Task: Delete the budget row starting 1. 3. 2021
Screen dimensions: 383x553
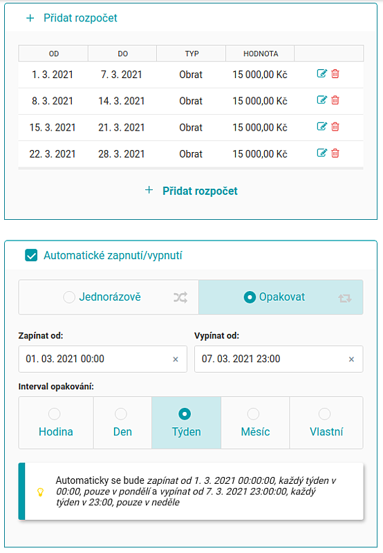Action: (335, 74)
